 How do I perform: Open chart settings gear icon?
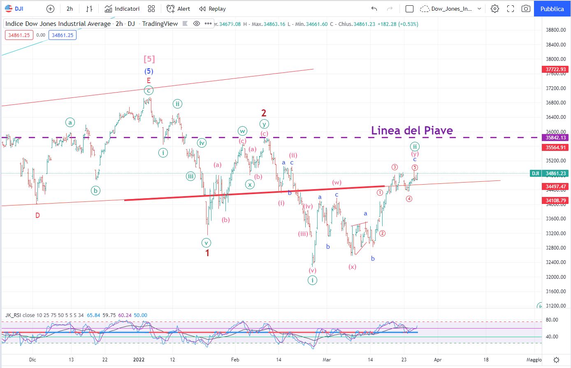pos(495,9)
